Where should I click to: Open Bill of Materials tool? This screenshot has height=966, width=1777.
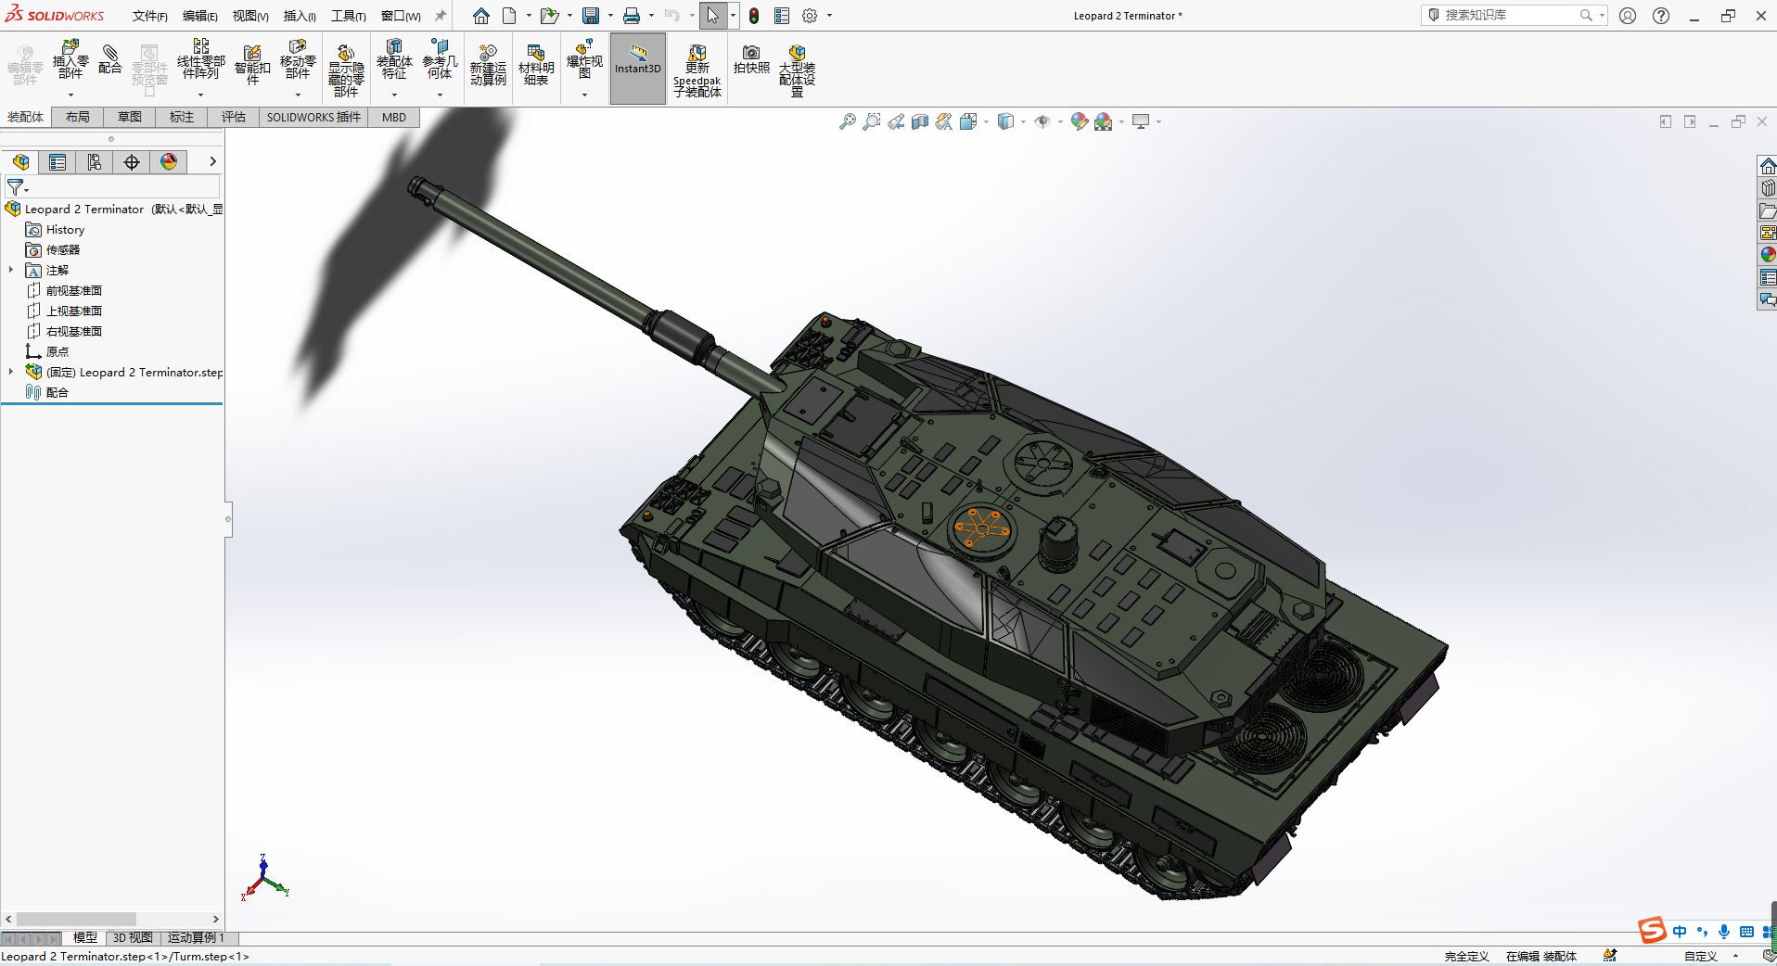[x=536, y=65]
